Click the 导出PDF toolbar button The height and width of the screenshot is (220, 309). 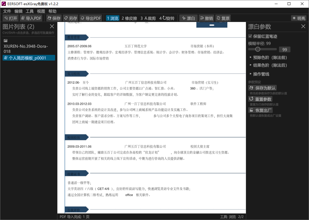coord(91,18)
